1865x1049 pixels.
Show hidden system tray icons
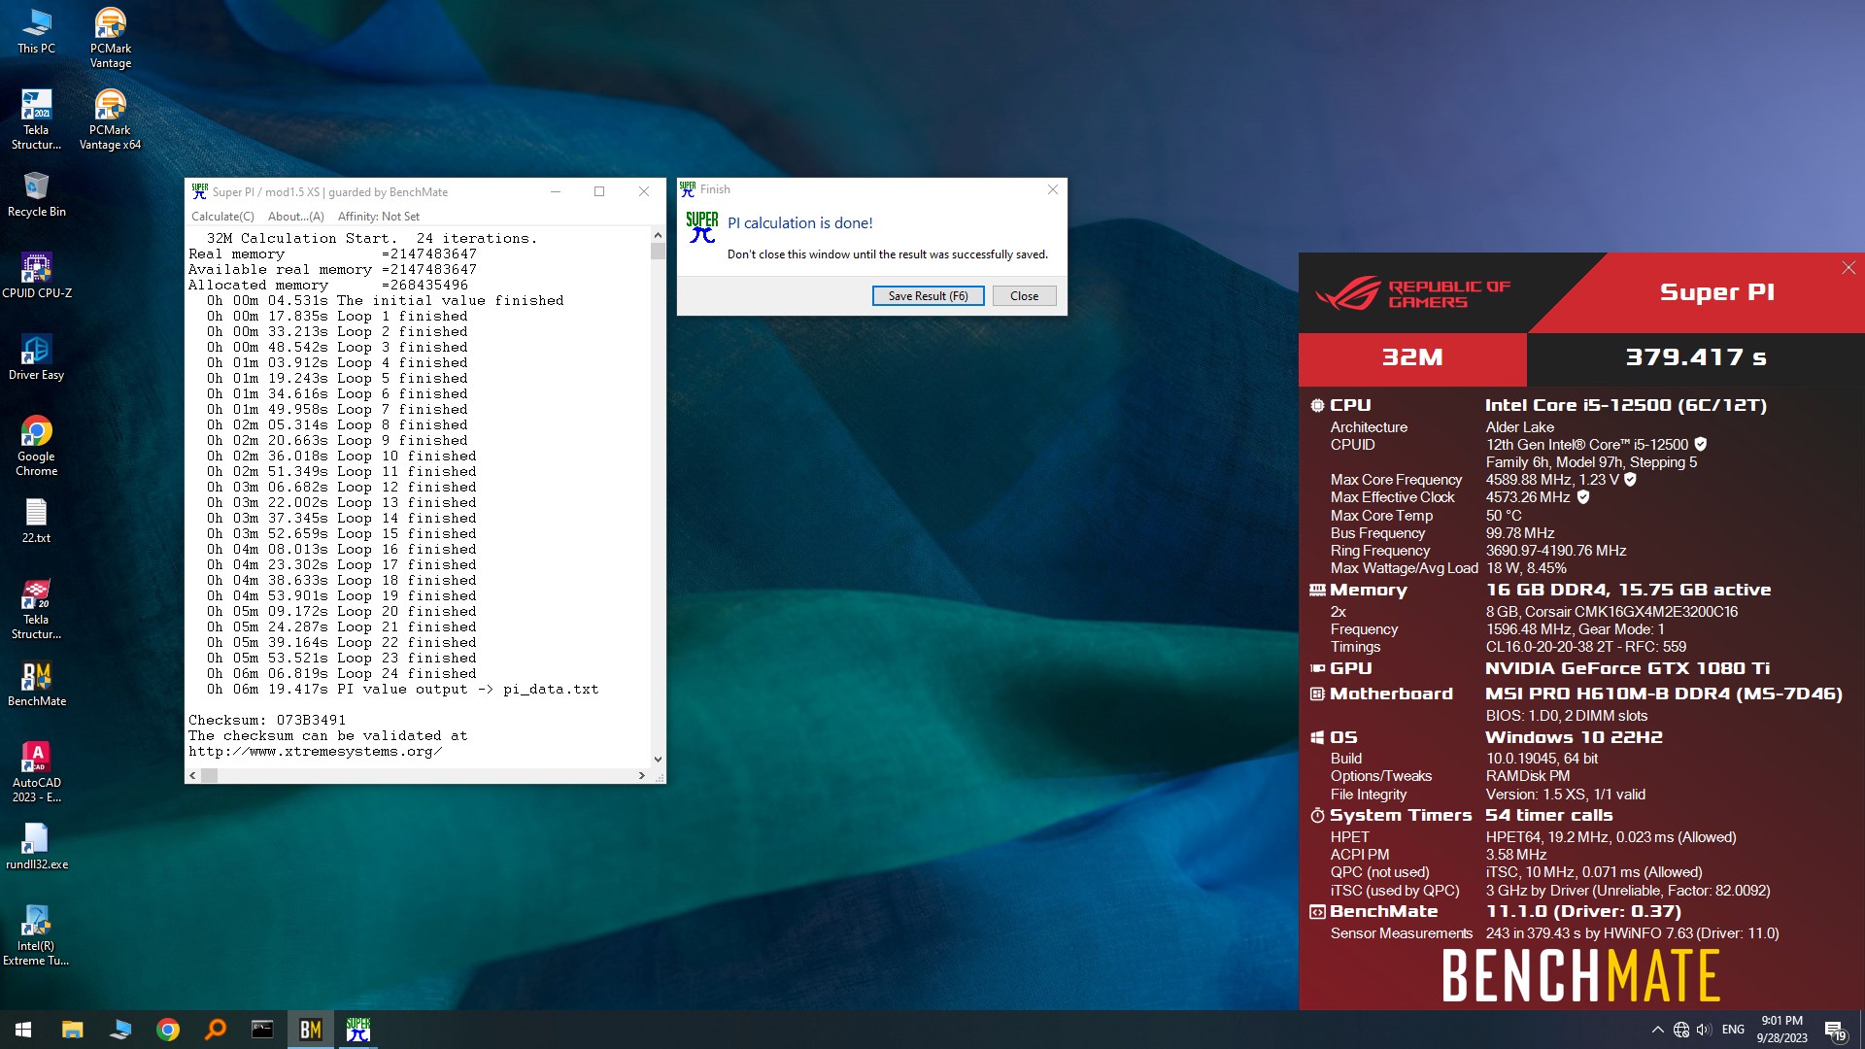pos(1657,1030)
